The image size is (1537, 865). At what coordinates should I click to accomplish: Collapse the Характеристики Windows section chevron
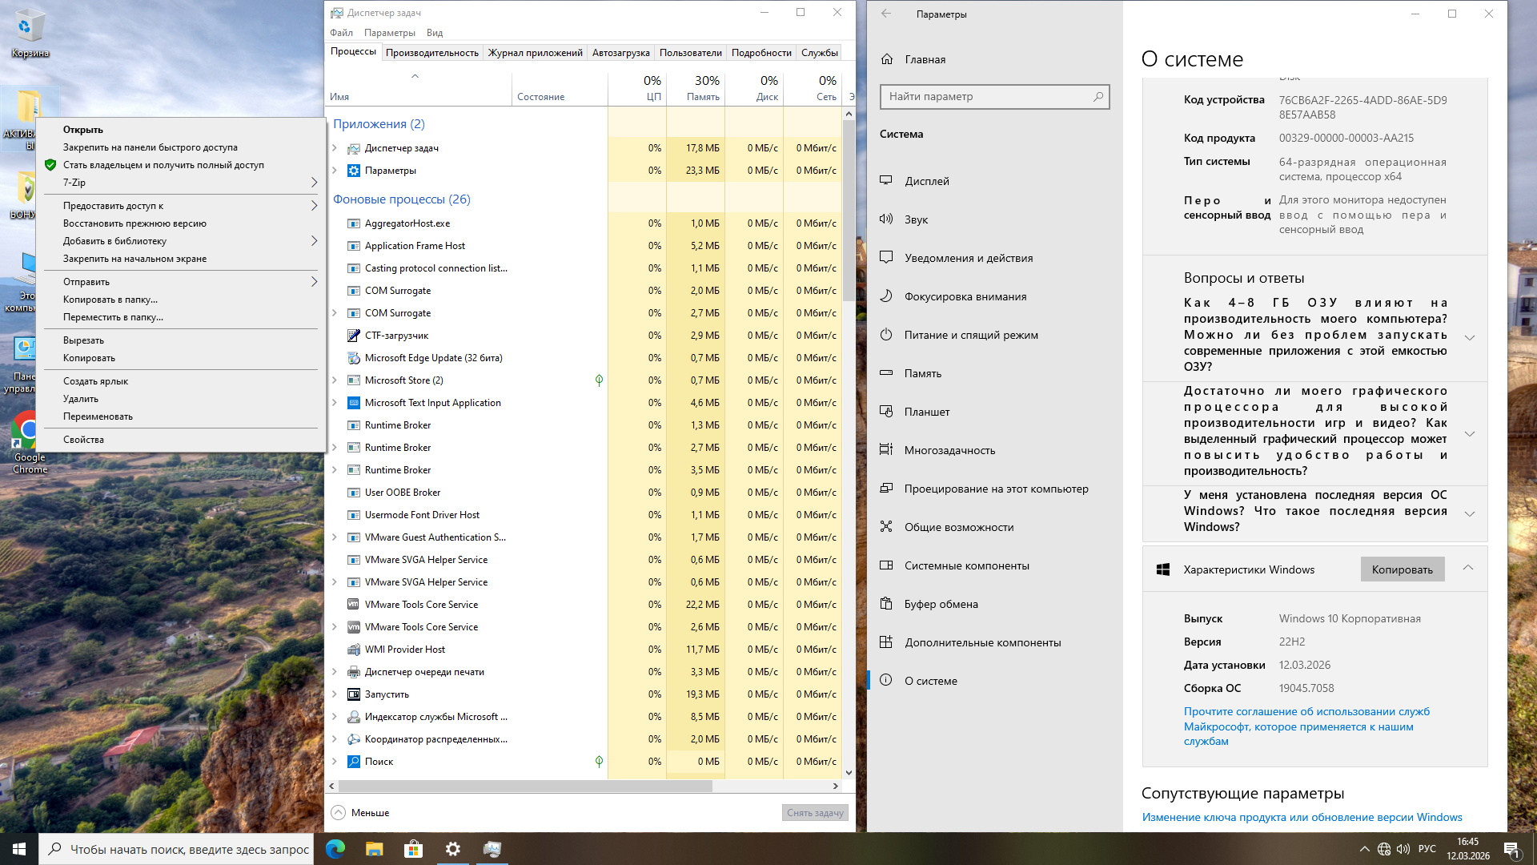1468,568
